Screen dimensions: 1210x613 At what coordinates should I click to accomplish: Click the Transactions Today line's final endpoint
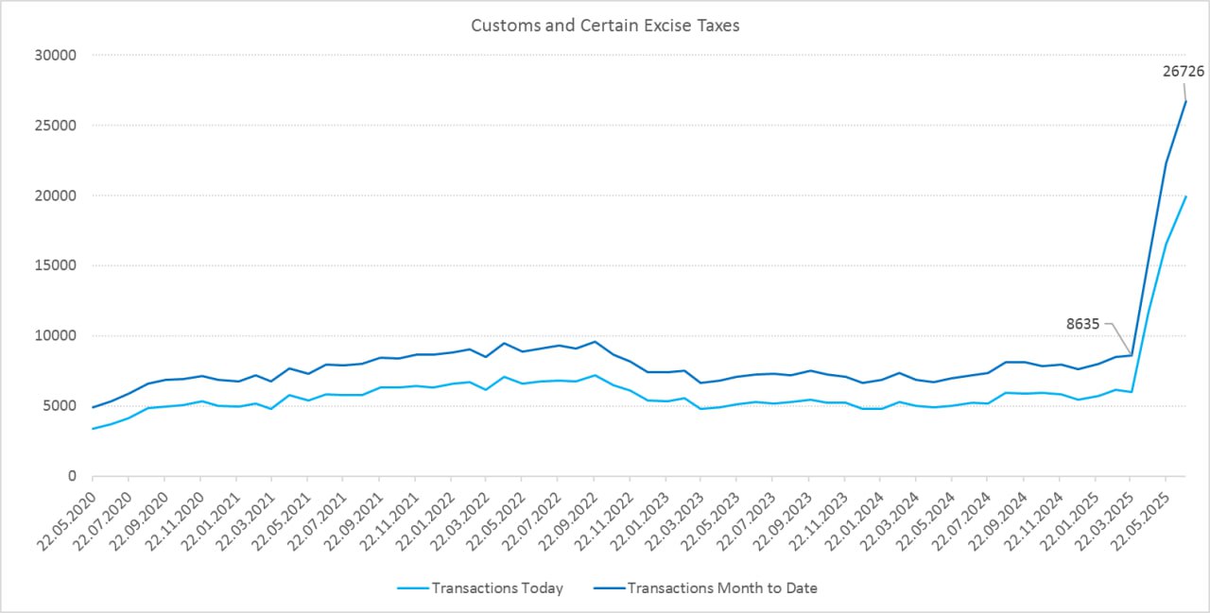point(1185,196)
